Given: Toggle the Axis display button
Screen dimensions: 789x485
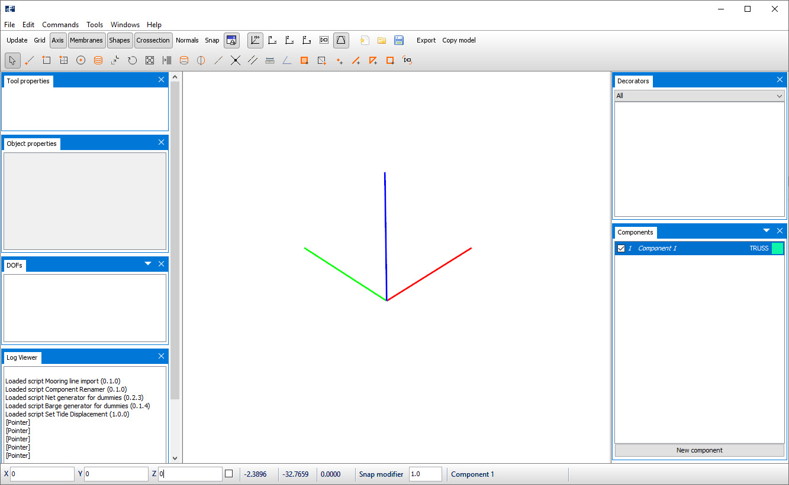Looking at the screenshot, I should point(57,40).
